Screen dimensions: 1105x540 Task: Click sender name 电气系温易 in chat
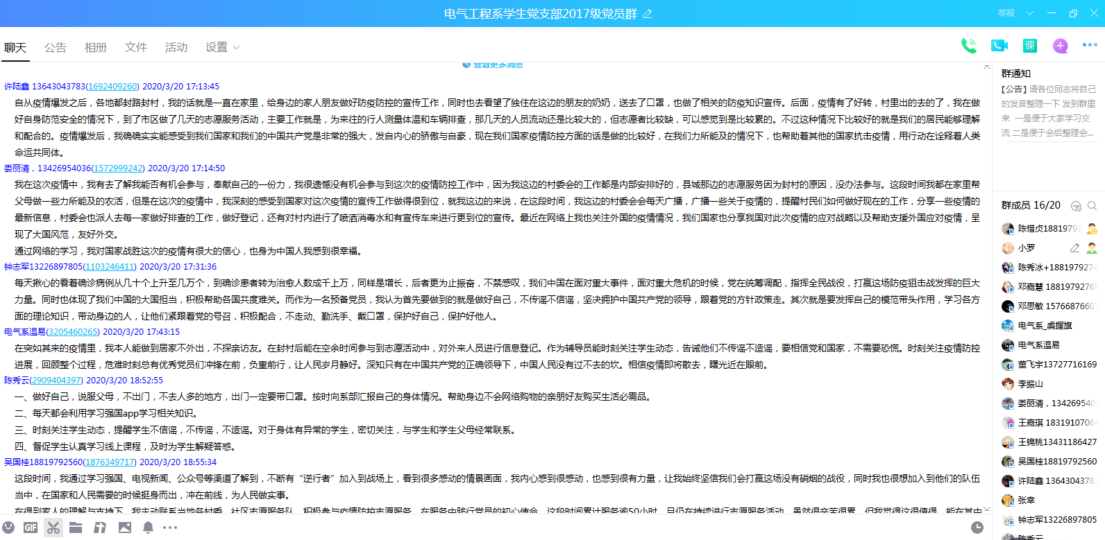click(x=25, y=332)
